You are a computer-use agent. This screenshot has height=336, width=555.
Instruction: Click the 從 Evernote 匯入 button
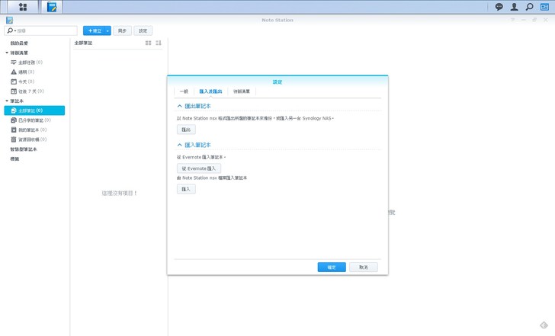199,168
